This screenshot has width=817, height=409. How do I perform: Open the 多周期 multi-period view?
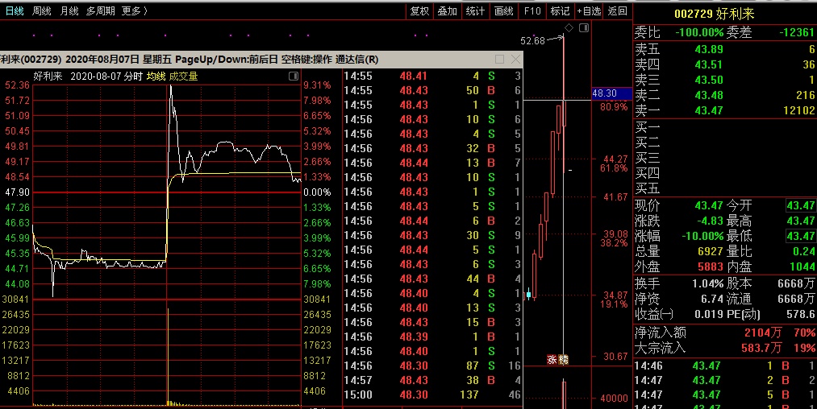(100, 10)
